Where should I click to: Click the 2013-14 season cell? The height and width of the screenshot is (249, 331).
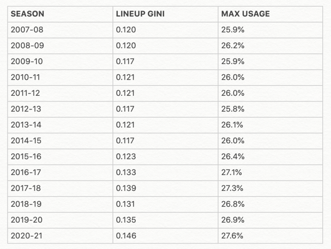pos(27,125)
